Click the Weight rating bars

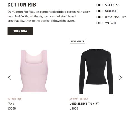coord(99,23)
